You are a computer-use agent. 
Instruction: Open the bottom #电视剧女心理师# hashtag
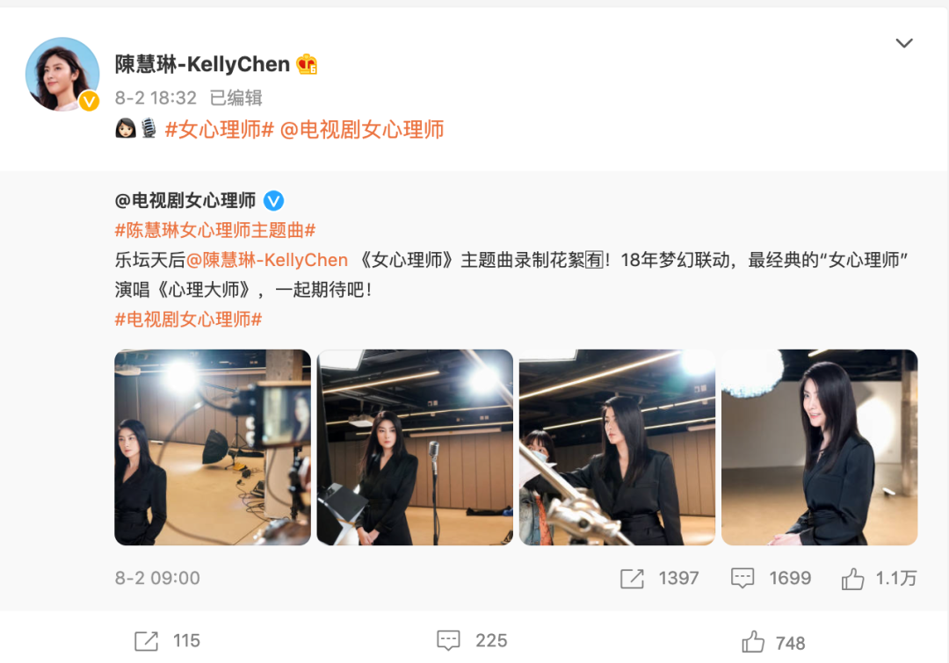pos(188,320)
